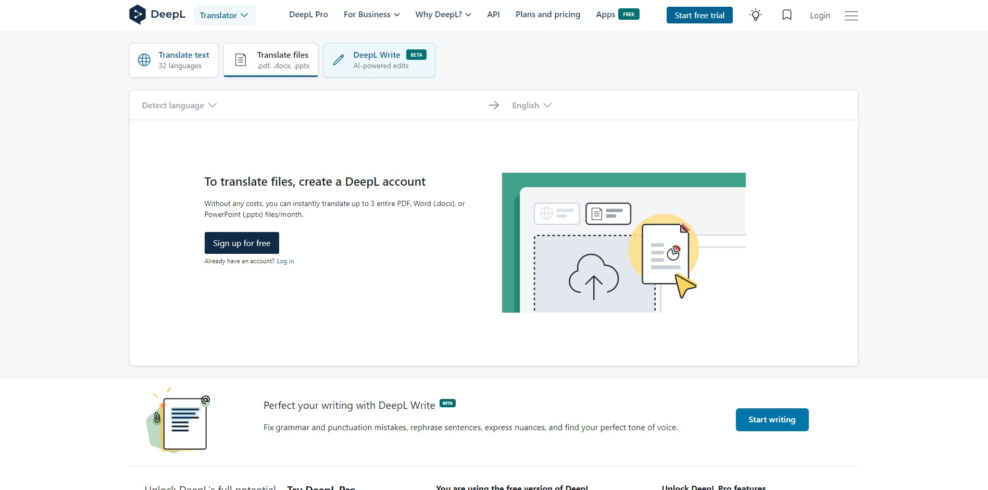Click the DeepL Write document illustration

(x=178, y=420)
